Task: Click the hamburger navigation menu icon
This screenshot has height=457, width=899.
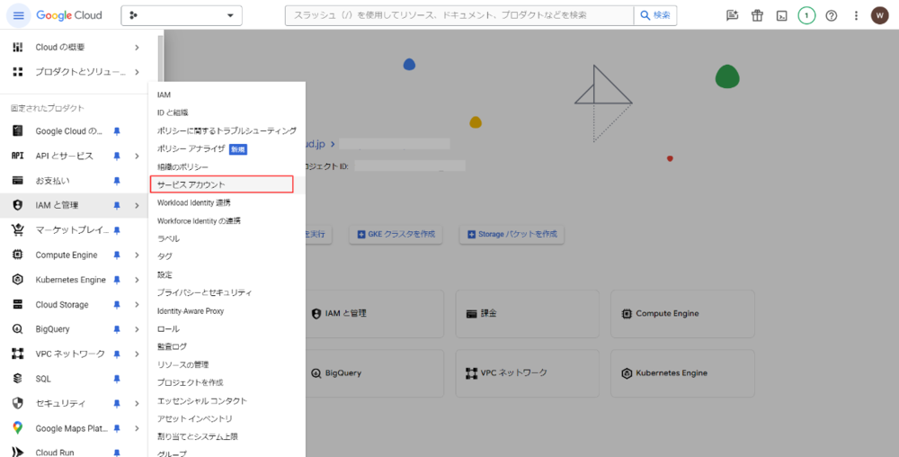Action: [18, 15]
